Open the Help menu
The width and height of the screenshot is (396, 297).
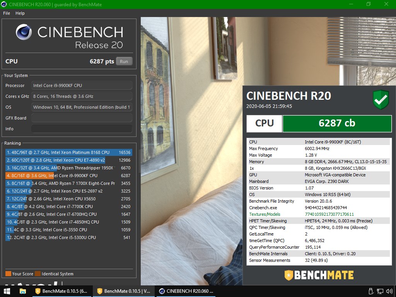tap(20, 13)
